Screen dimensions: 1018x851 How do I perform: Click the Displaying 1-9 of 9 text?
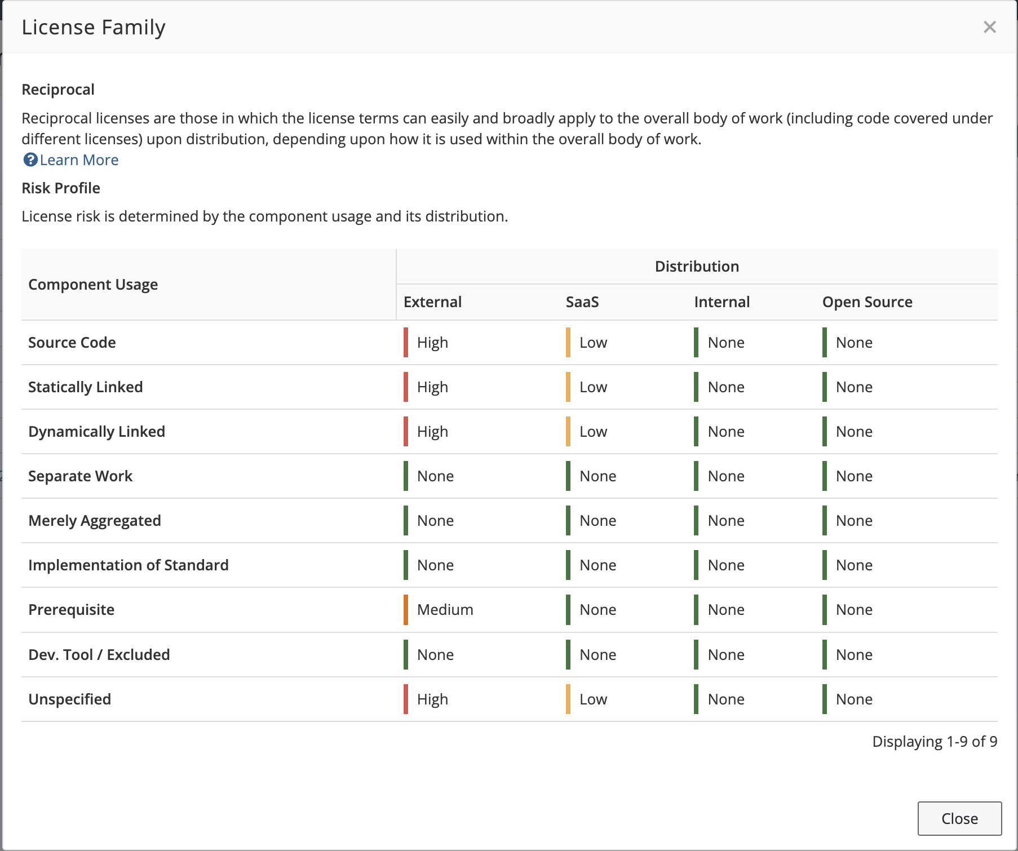coord(934,742)
